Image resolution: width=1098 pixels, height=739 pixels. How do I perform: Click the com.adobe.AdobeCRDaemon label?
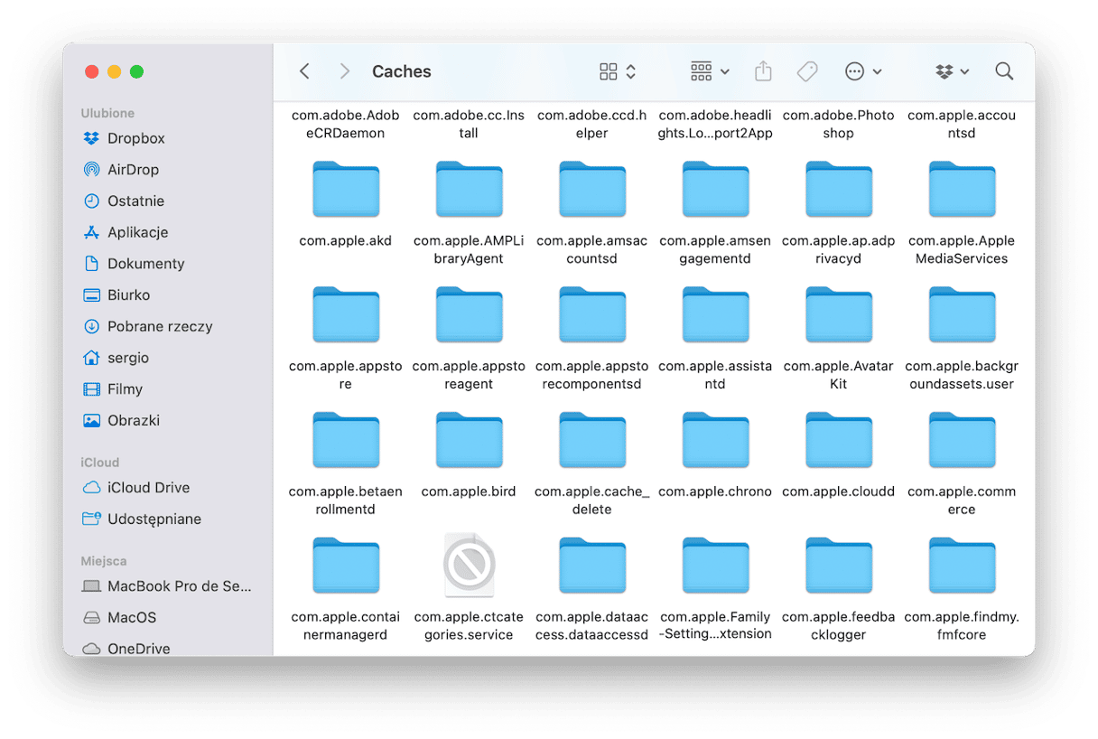[x=346, y=125]
